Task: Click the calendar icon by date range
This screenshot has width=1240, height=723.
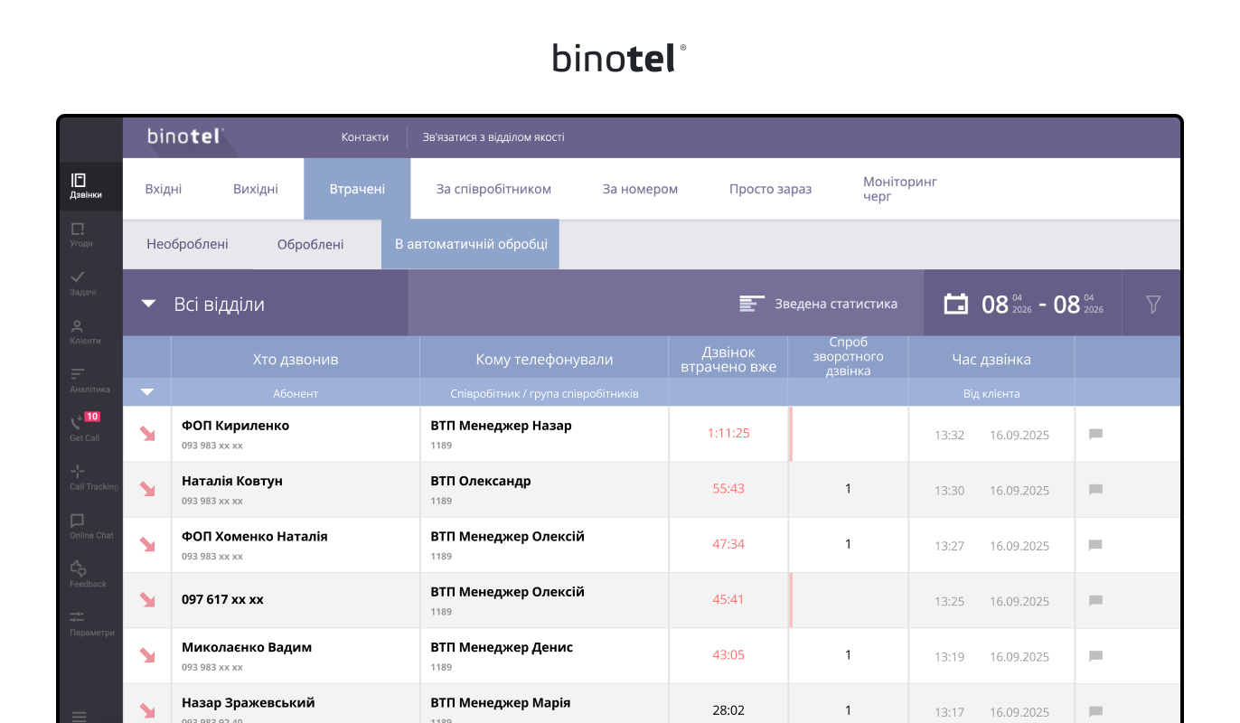Action: (x=956, y=304)
